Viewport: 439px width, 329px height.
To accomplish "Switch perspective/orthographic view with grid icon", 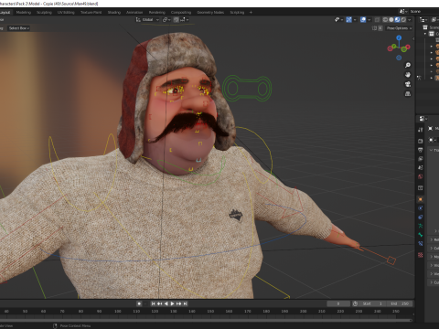I will (408, 94).
